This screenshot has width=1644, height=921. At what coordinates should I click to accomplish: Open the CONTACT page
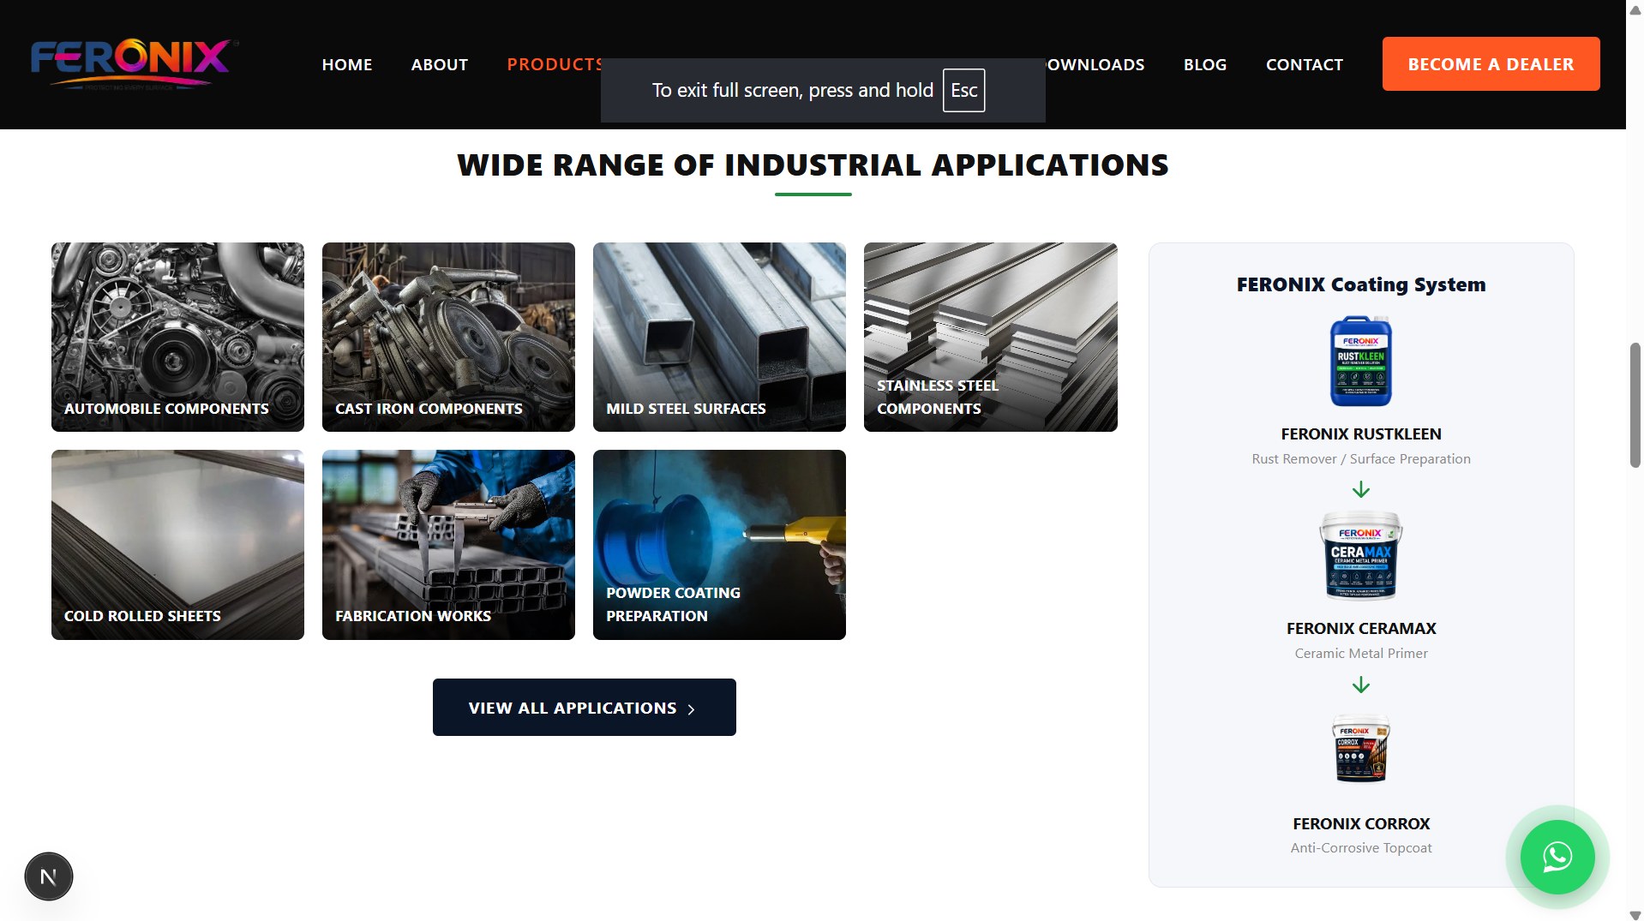pyautogui.click(x=1305, y=64)
